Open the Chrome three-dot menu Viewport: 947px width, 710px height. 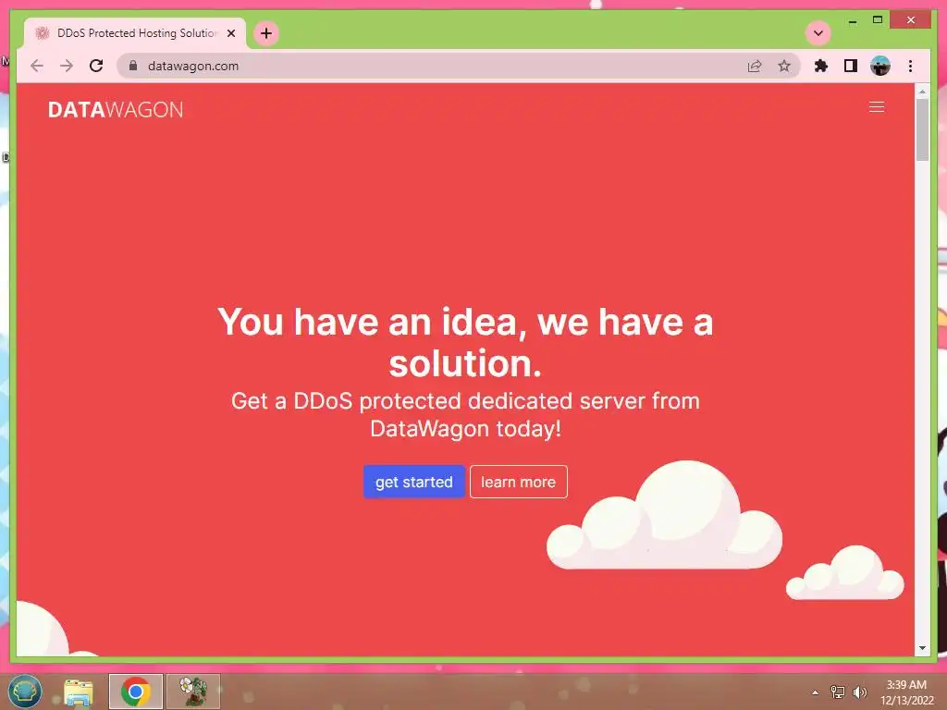click(910, 66)
